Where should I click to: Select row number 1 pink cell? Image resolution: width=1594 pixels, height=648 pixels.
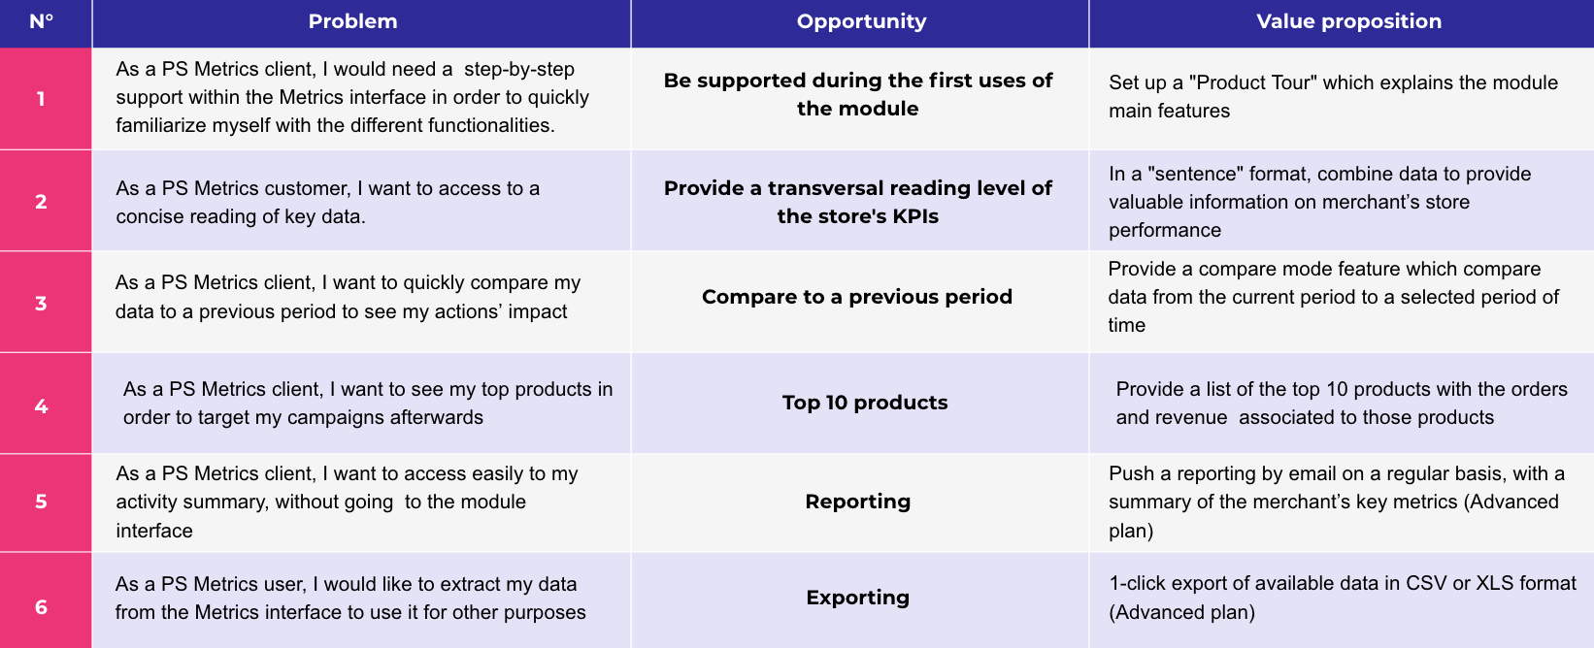pyautogui.click(x=42, y=99)
